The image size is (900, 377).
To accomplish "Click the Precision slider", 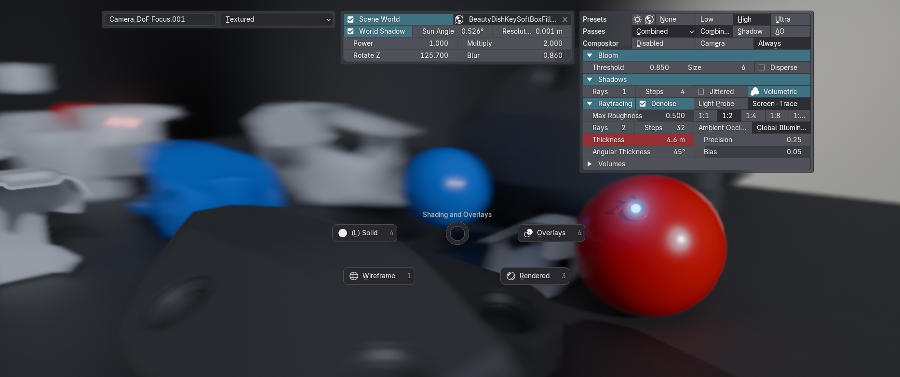I will (x=752, y=140).
